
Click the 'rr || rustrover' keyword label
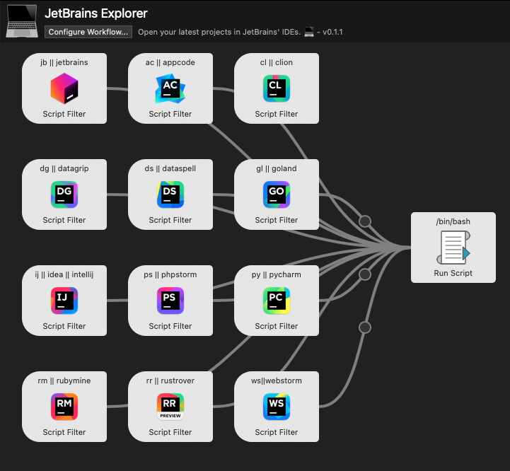coord(170,380)
